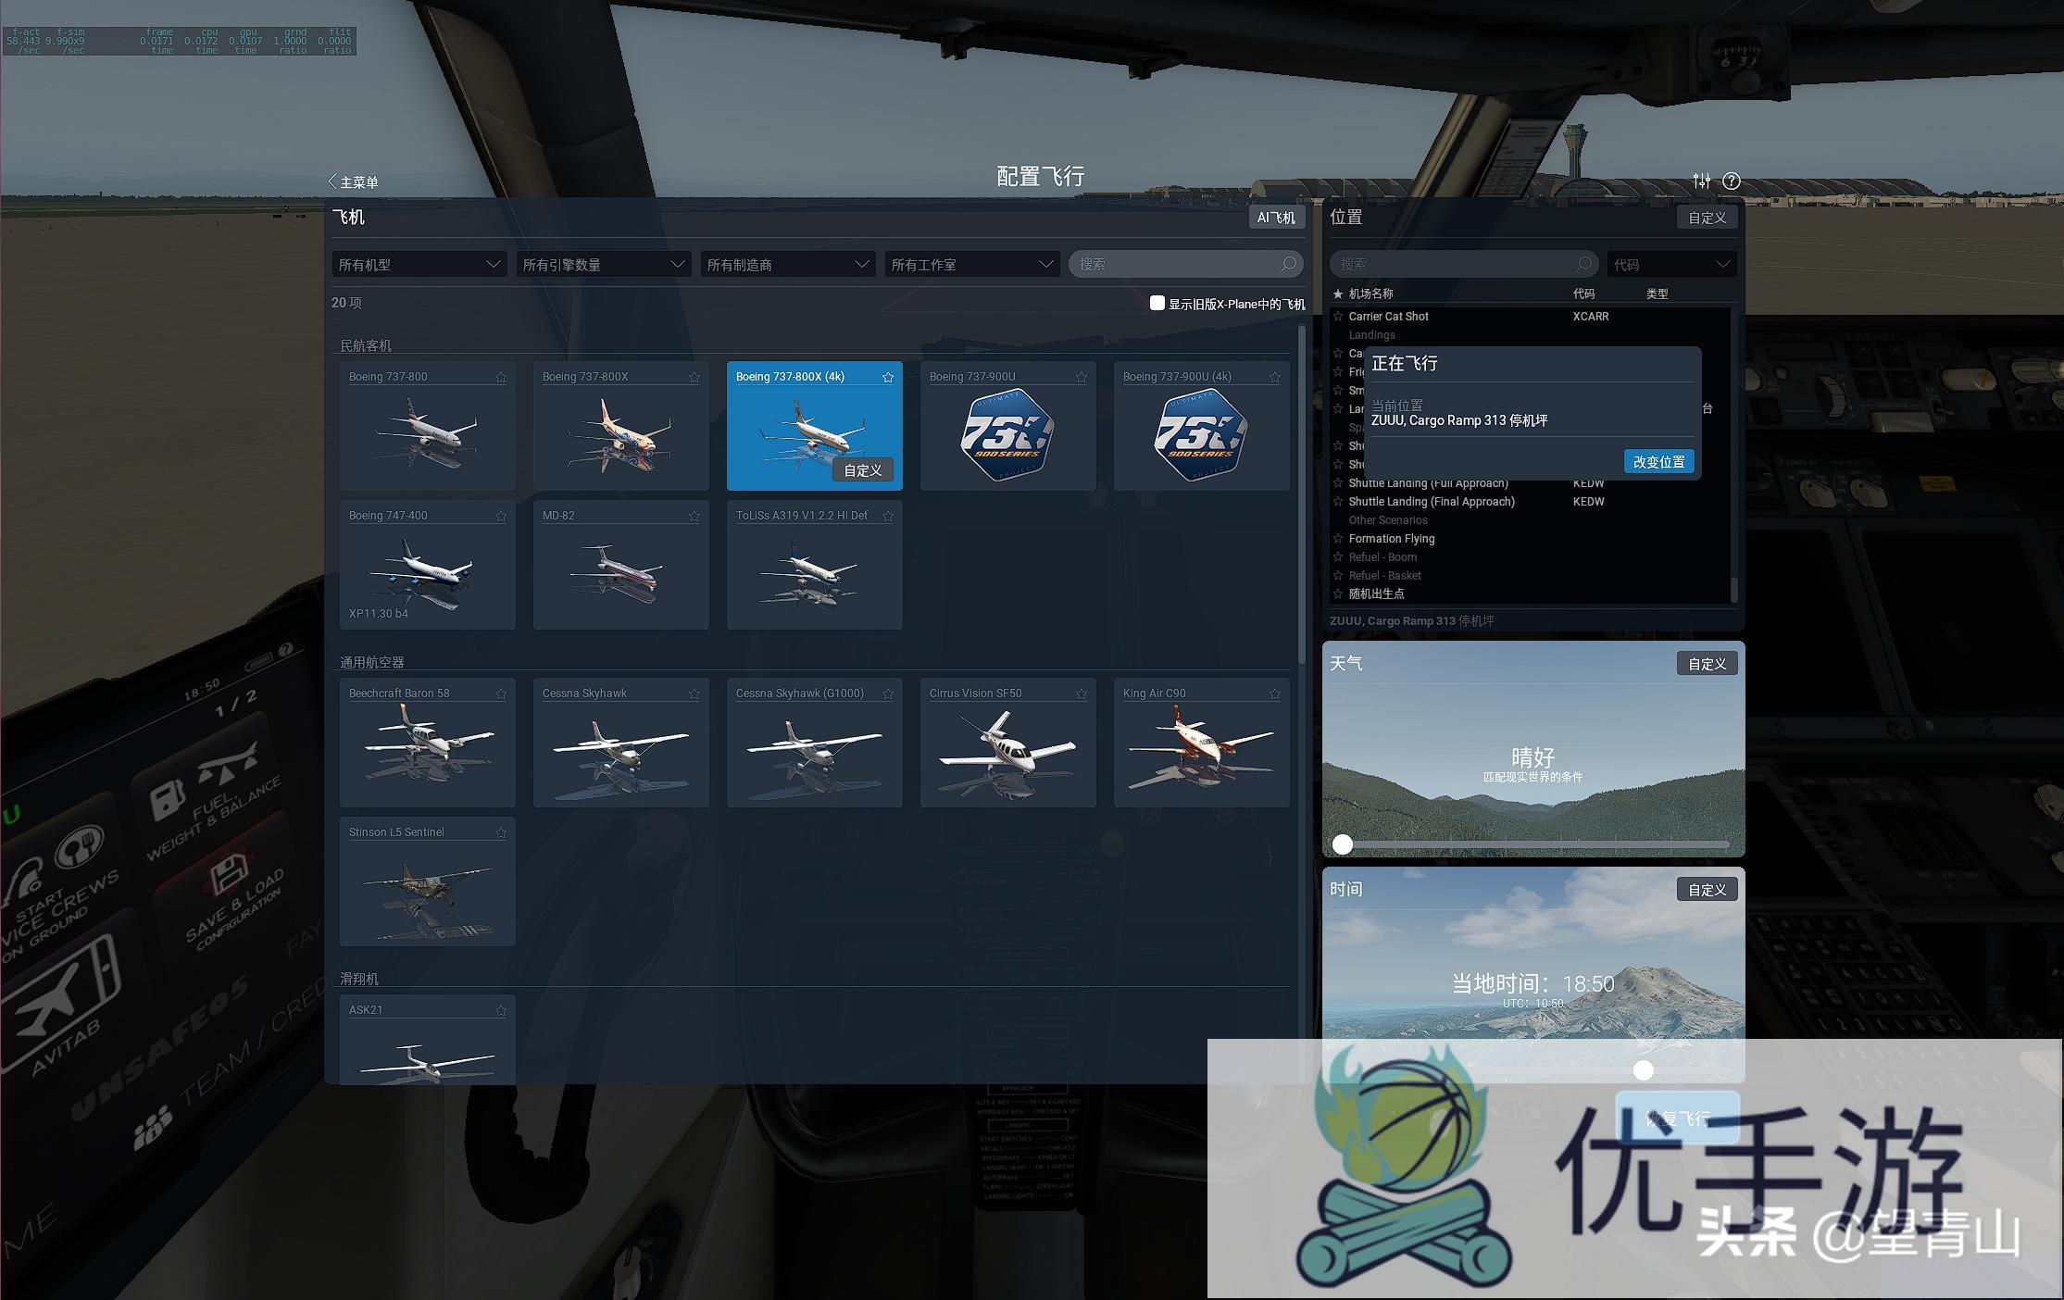The width and height of the screenshot is (2064, 1300).
Task: Select the 随机出生点 entry
Action: (1530, 594)
